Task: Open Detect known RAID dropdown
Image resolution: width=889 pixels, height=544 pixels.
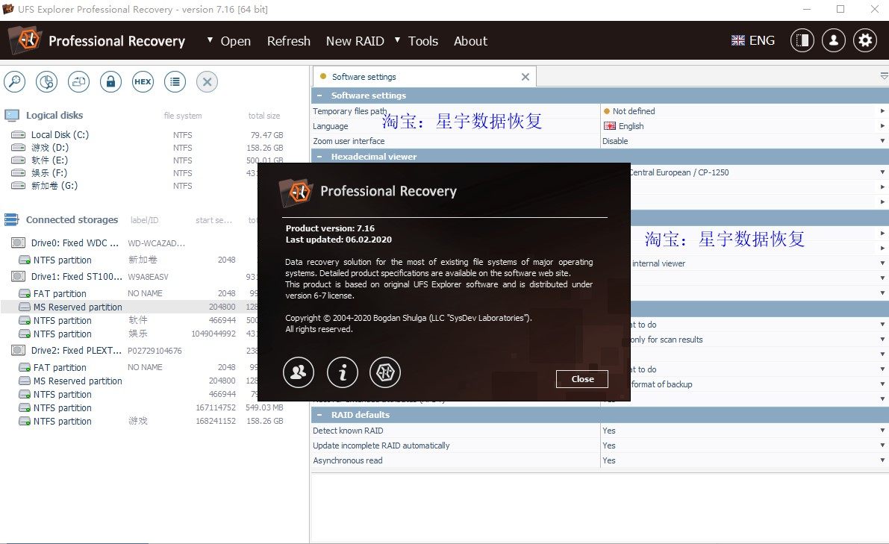Action: [x=882, y=431]
